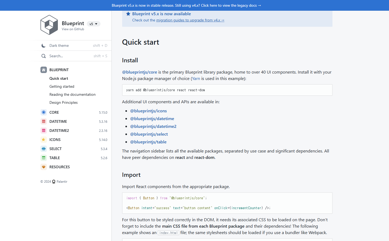Click the magnifier search icon
The height and width of the screenshot is (241, 389).
(43, 56)
